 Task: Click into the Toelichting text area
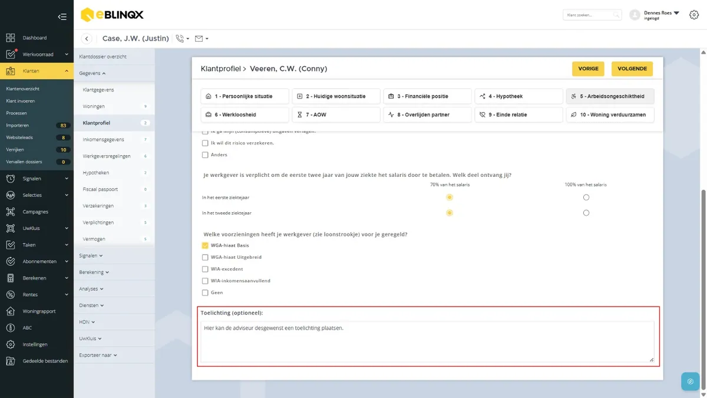(x=427, y=341)
